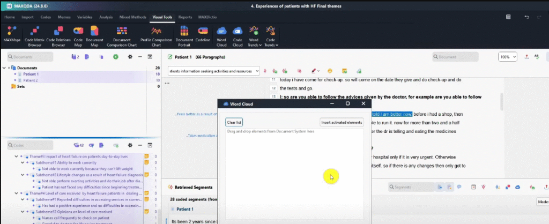549x224 pixels.
Task: Open Document Portrait tool
Action: click(184, 36)
